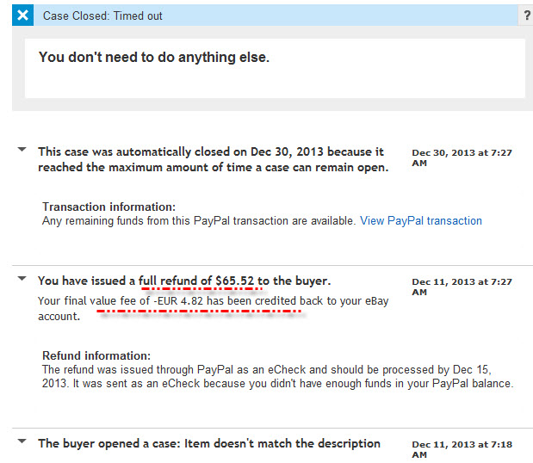Click the final value fee EUR 4.82 line
This screenshot has height=463, width=533.
pos(214,308)
